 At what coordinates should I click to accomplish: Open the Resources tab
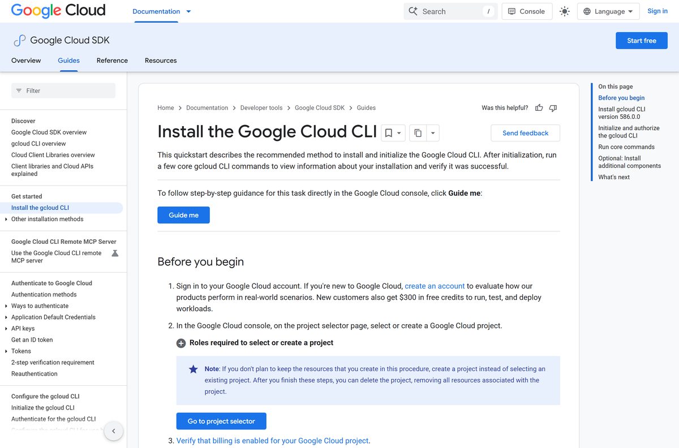(161, 61)
